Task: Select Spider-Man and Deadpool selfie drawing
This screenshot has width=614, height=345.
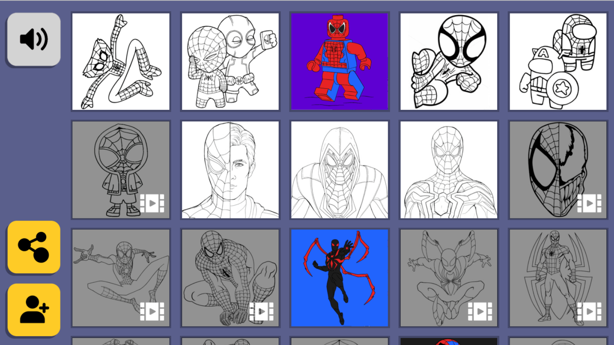Action: click(230, 61)
